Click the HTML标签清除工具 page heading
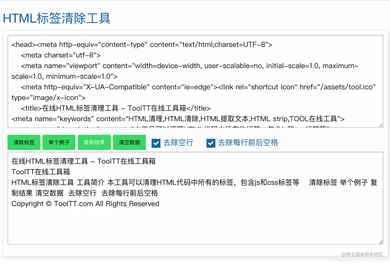The width and height of the screenshot is (390, 264). (x=57, y=19)
